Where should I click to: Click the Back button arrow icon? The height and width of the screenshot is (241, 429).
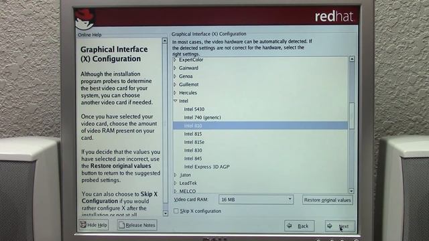(x=289, y=226)
